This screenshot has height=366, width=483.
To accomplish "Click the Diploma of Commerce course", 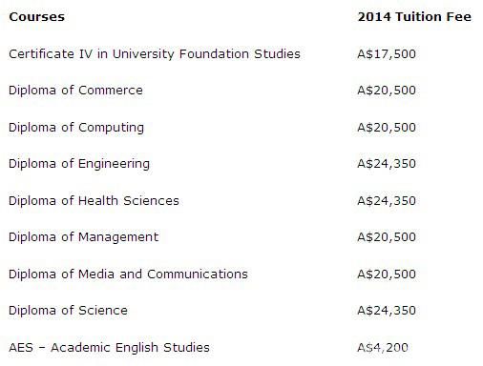I will point(75,91).
